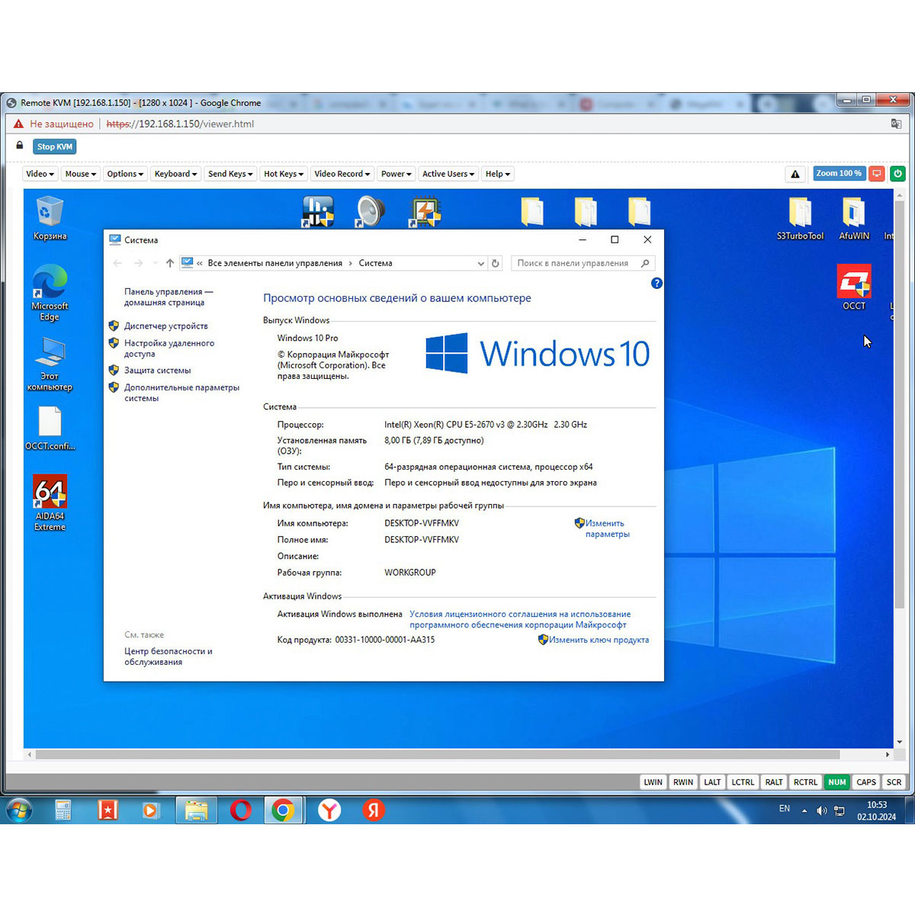
Task: Expand the Video dropdown menu
Action: click(40, 174)
